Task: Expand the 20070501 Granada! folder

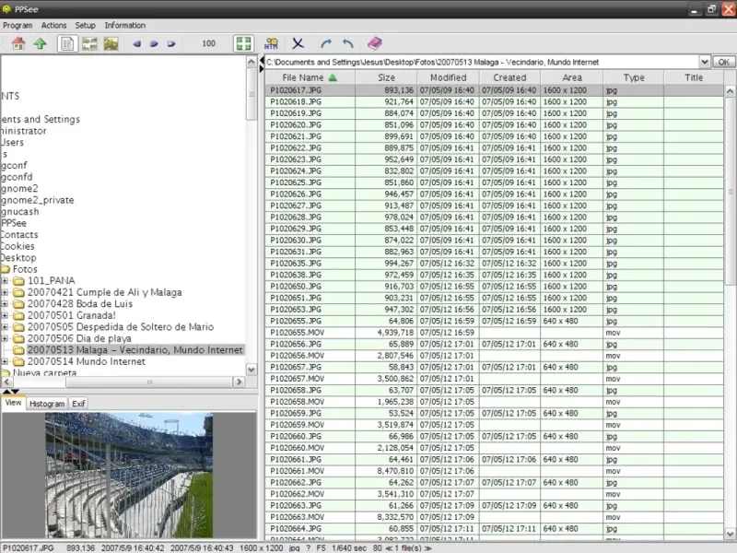Action: tap(5, 315)
